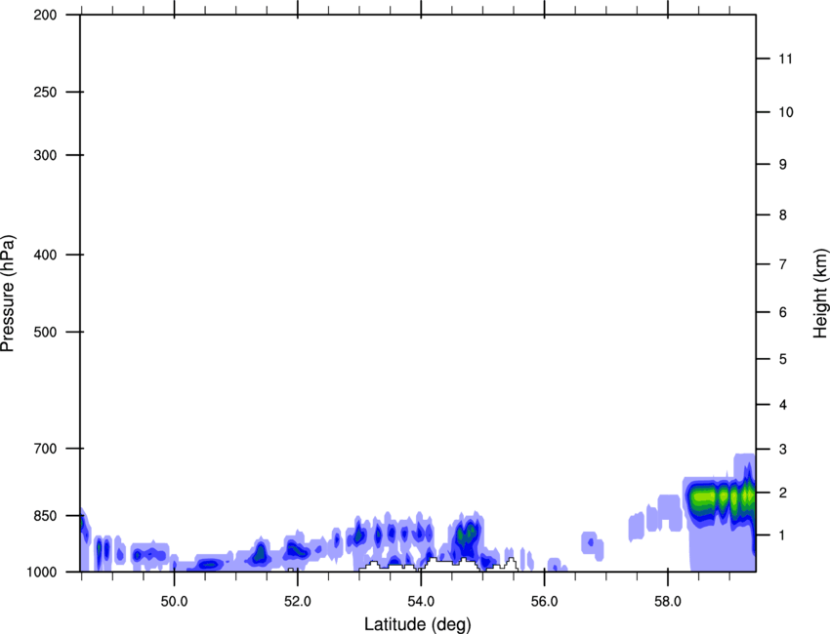Select the 500 pressure tick label
This screenshot has height=634, width=830.
45,332
